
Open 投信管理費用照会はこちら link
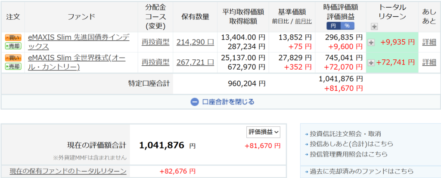click(348, 154)
